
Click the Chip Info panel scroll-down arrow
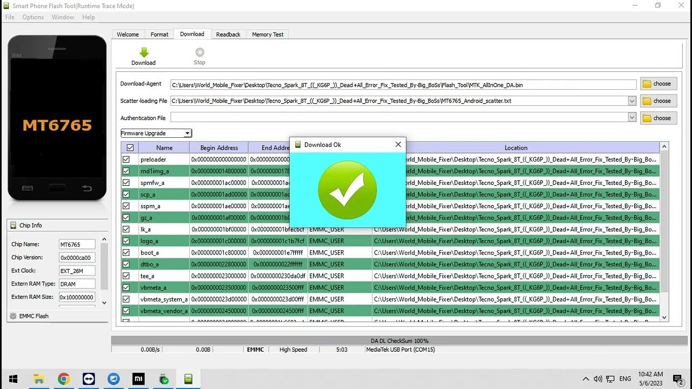(104, 303)
